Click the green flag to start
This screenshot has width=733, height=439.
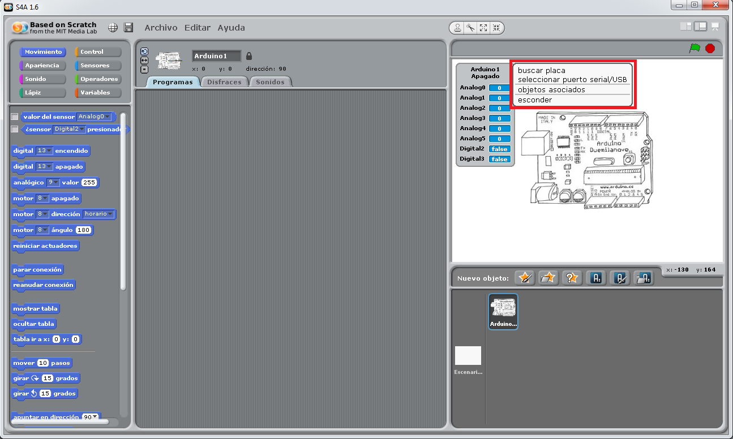point(695,48)
